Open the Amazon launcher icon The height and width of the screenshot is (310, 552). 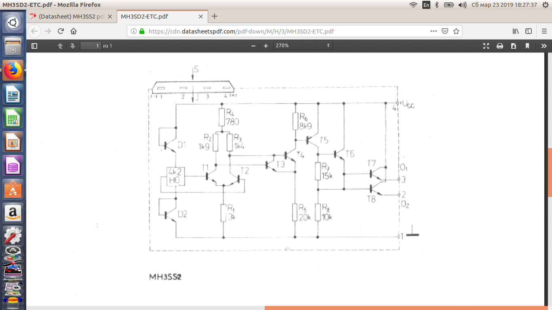pos(13,212)
